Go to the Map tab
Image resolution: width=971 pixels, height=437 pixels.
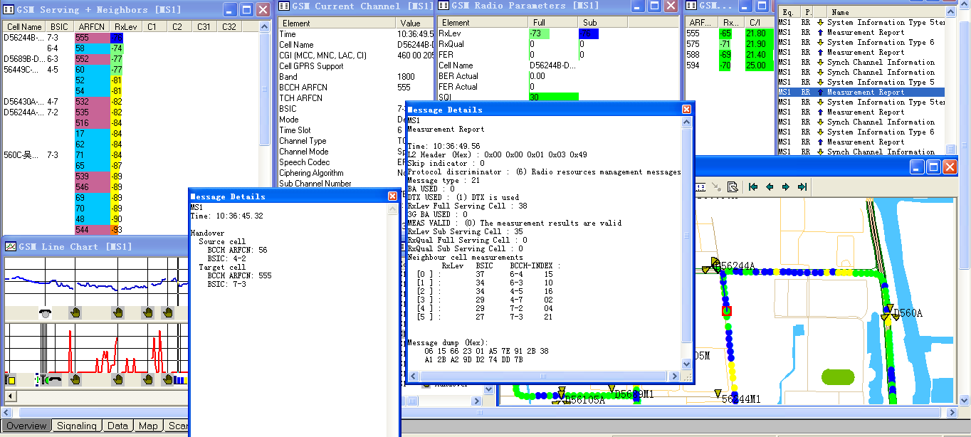point(148,426)
